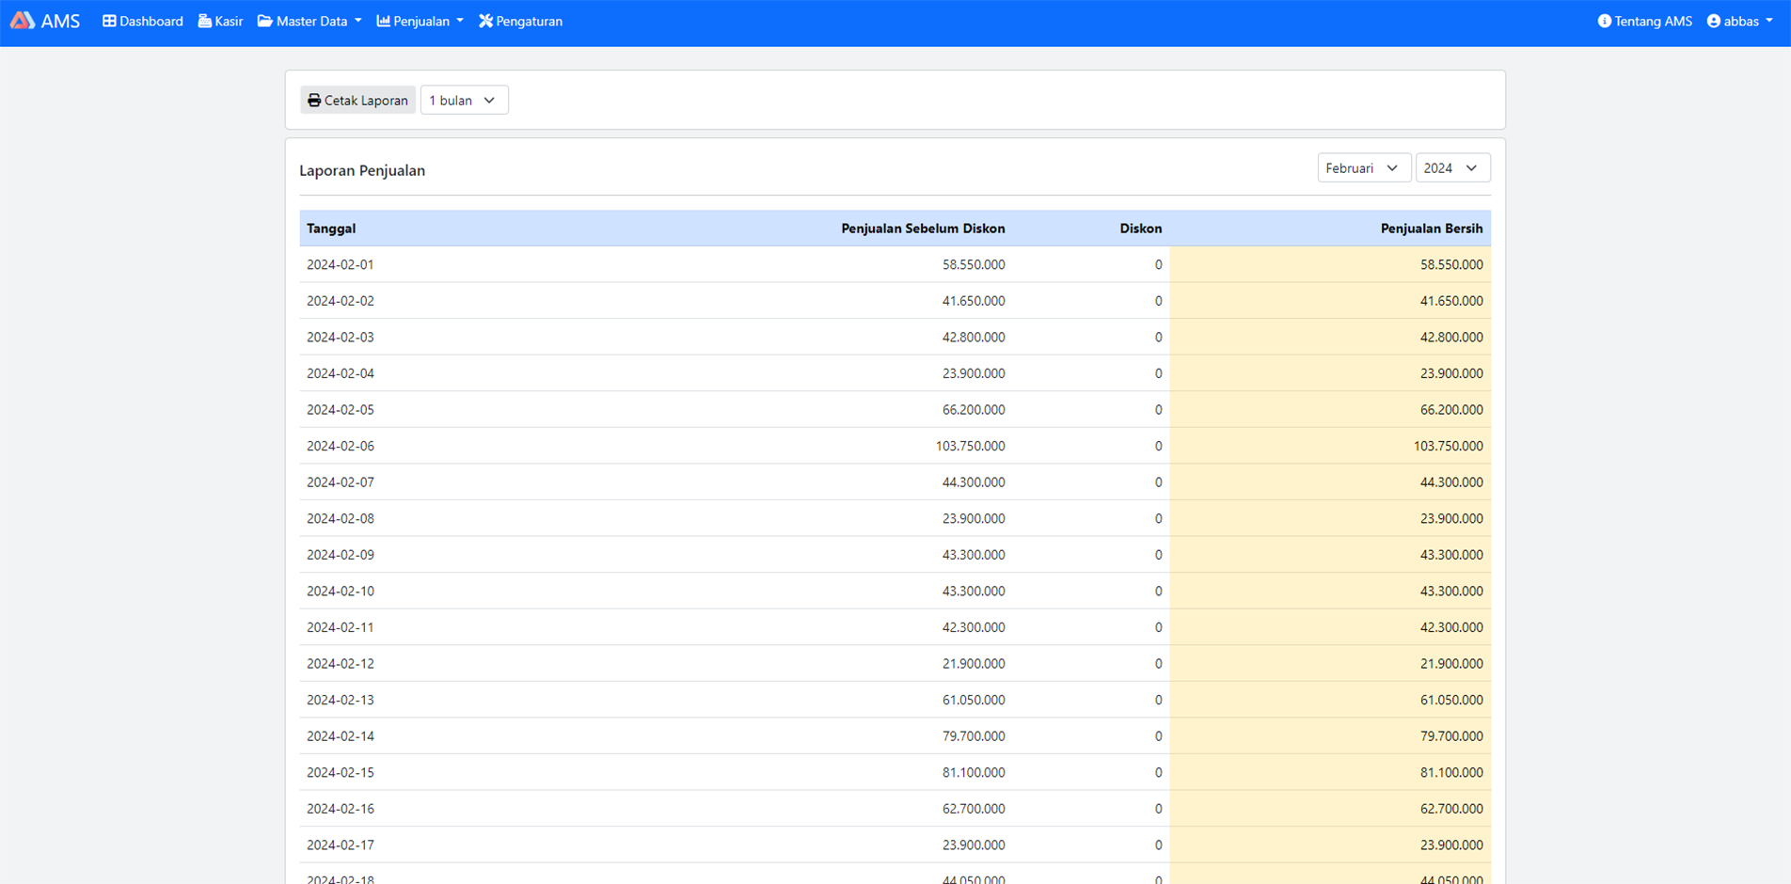Screen dimensions: 1791x884
Task: Open the Kasir page
Action: click(x=221, y=21)
